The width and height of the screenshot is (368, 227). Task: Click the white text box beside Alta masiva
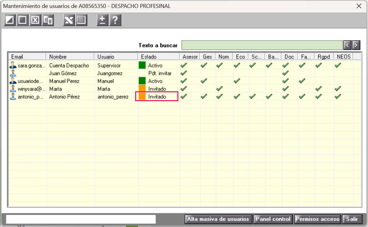coord(81,219)
